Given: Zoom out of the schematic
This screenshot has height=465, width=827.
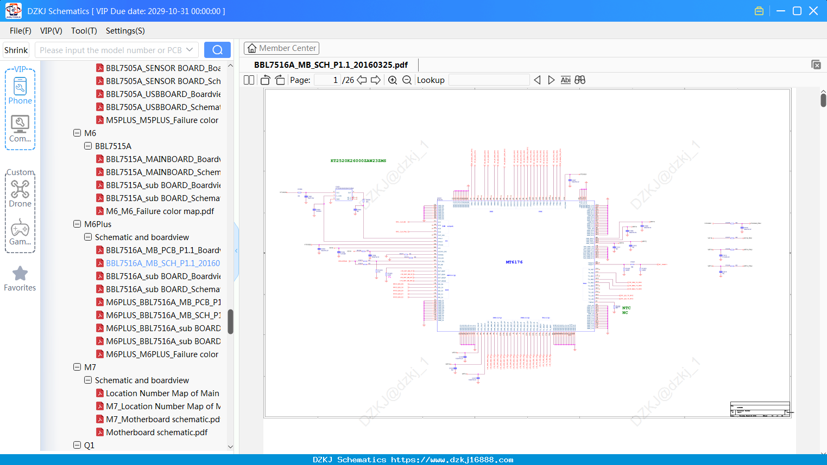Looking at the screenshot, I should click(407, 80).
